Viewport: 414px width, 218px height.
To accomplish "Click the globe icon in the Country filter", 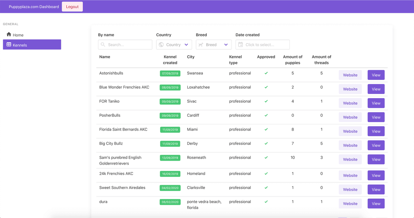I will click(x=161, y=45).
